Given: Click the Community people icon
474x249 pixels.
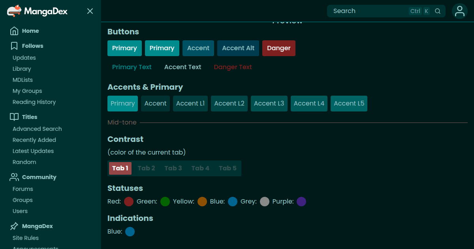Looking at the screenshot, I should (x=14, y=177).
